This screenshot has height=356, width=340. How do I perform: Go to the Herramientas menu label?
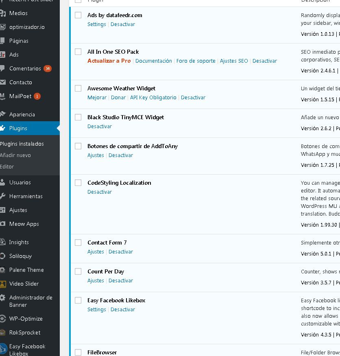(x=26, y=196)
